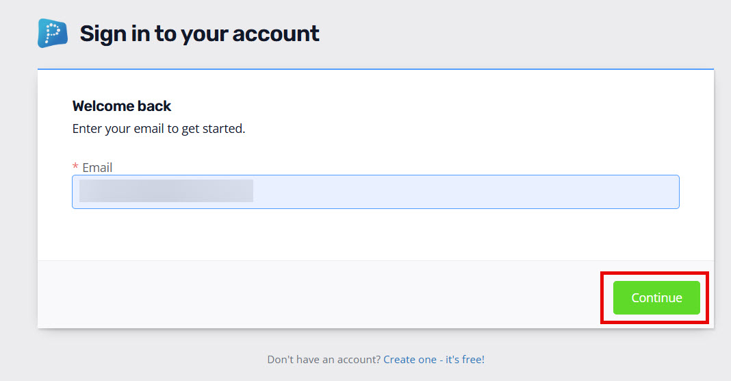Click the gray footer bar left of Continue
Image resolution: width=731 pixels, height=381 pixels.
coord(317,294)
